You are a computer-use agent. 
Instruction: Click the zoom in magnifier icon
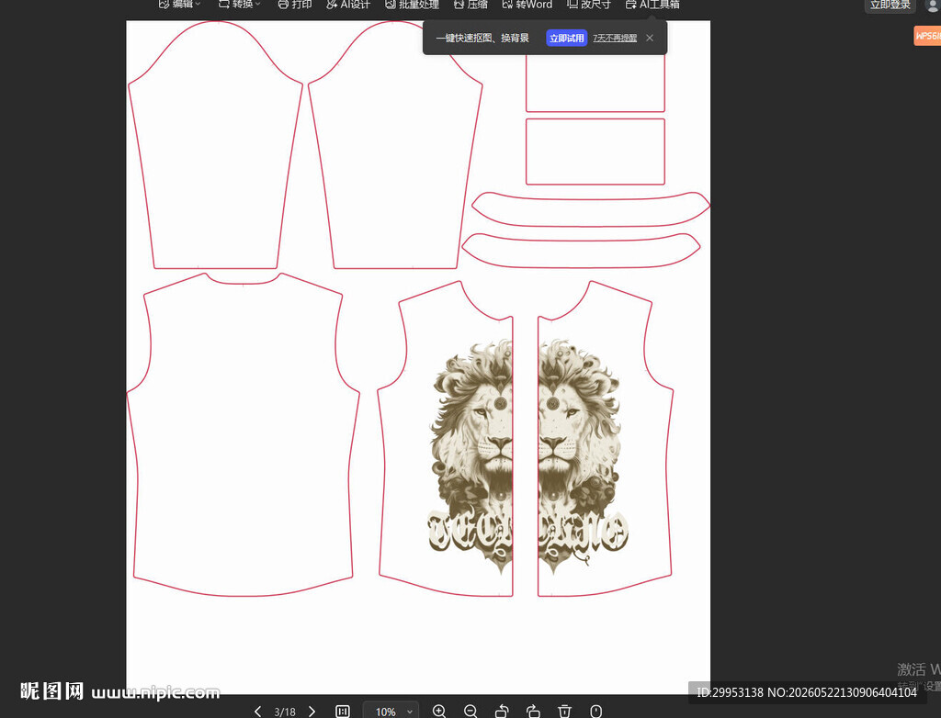pyautogui.click(x=439, y=712)
